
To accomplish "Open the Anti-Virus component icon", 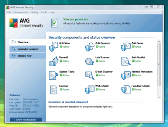I will click(x=54, y=47).
